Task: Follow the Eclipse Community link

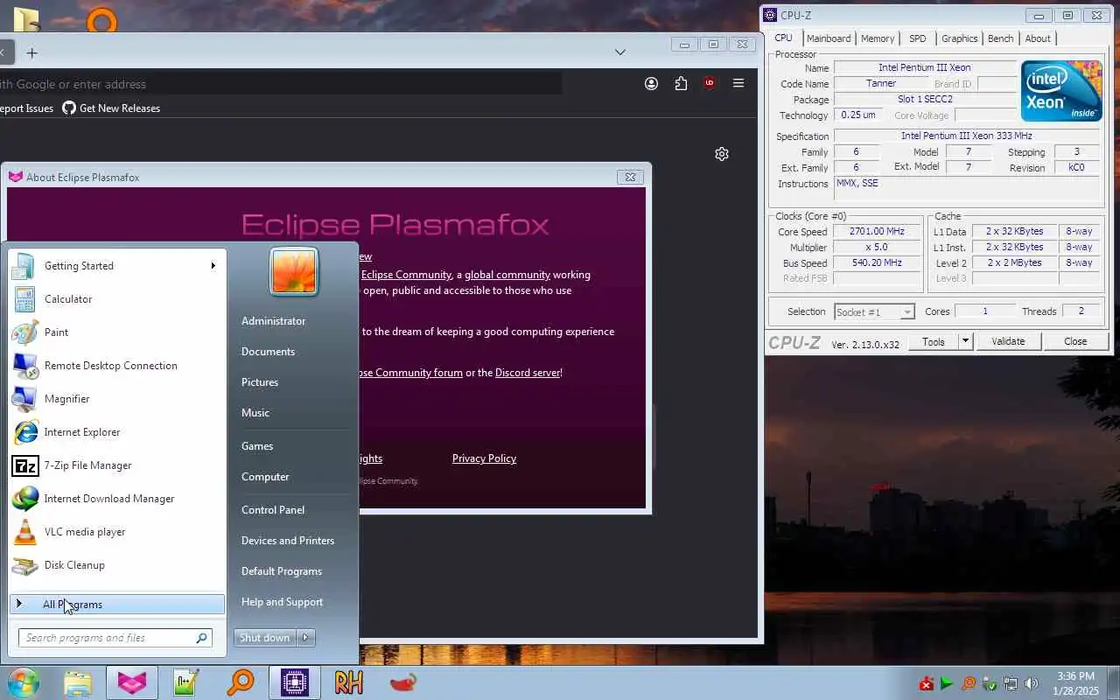Action: [x=406, y=275]
